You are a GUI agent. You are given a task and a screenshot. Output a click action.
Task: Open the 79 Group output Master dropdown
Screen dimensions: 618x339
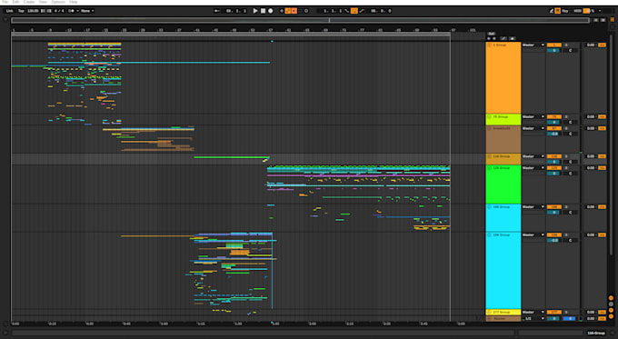tap(533, 116)
